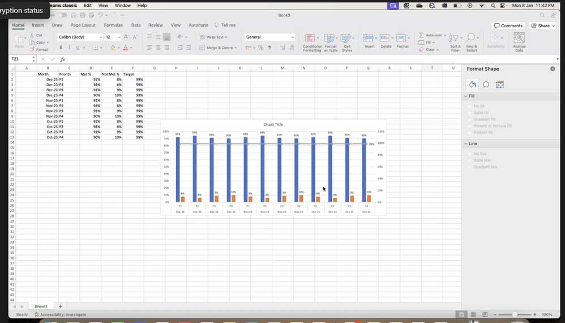Click Accessibility: Investigate in status bar
The image size is (565, 323).
point(60,314)
